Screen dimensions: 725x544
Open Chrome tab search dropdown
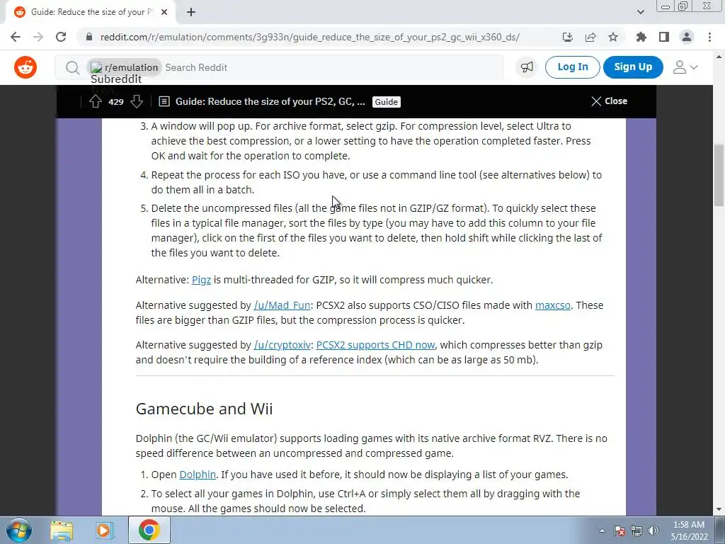[x=640, y=12]
